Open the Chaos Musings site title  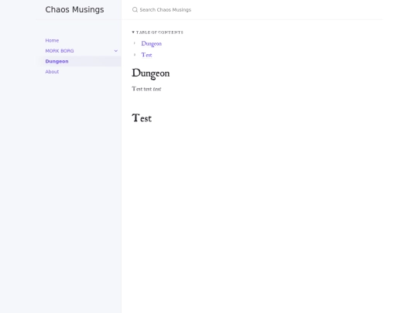(74, 9)
